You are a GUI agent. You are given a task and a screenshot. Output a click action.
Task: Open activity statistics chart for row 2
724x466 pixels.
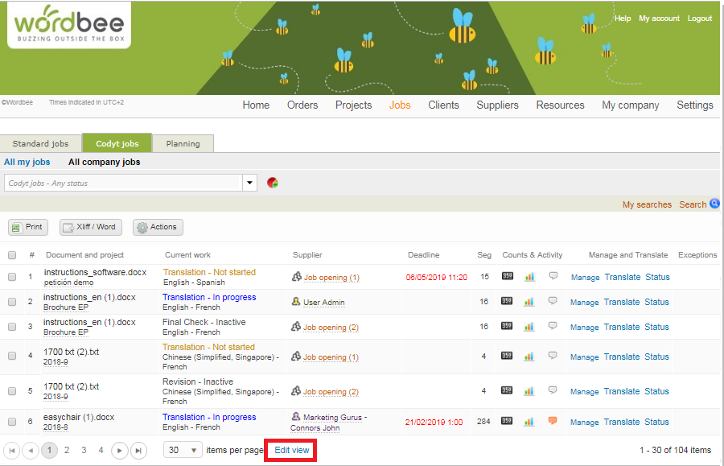[x=529, y=302]
